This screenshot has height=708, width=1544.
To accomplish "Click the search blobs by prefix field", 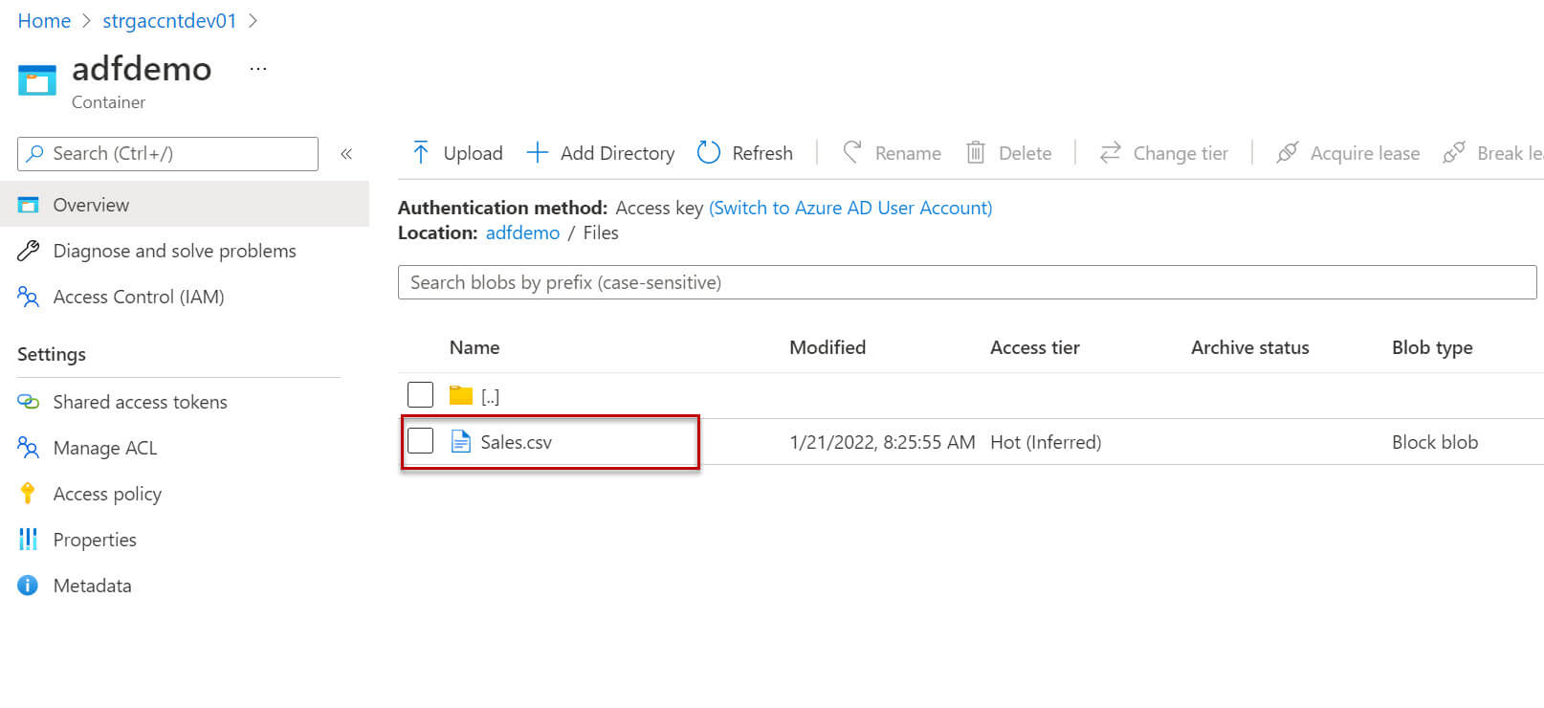I will point(966,282).
